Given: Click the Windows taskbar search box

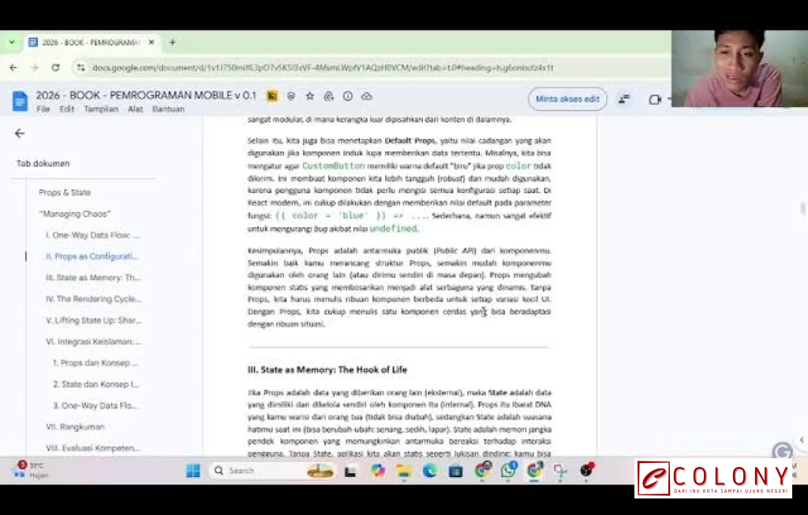Looking at the screenshot, I should pyautogui.click(x=256, y=471).
